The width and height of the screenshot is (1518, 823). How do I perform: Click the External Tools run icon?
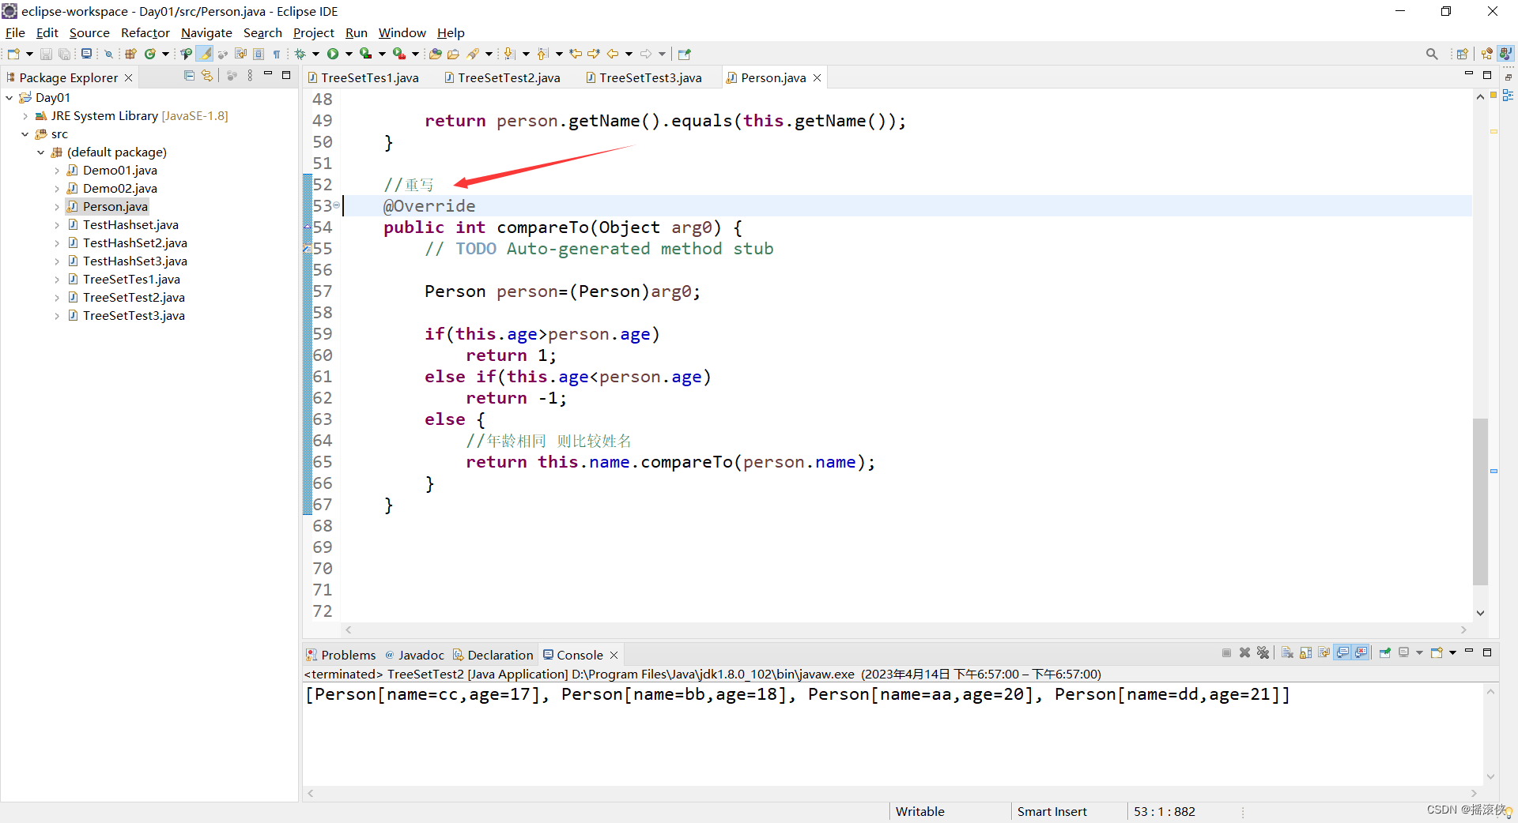click(399, 54)
